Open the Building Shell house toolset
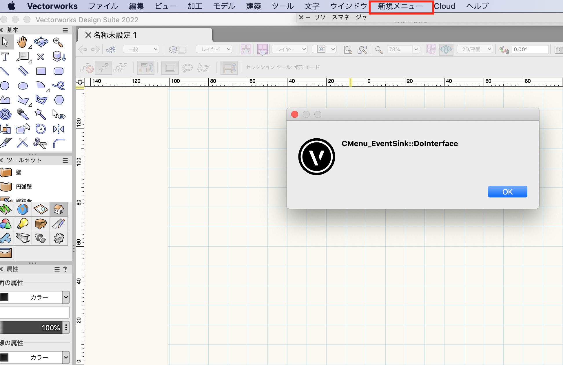This screenshot has height=365, width=563. point(59,209)
